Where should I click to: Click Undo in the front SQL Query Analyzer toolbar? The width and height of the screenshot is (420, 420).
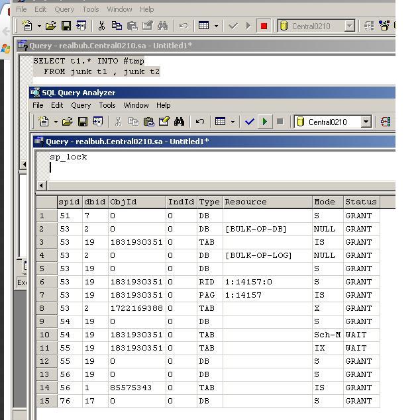coord(199,122)
